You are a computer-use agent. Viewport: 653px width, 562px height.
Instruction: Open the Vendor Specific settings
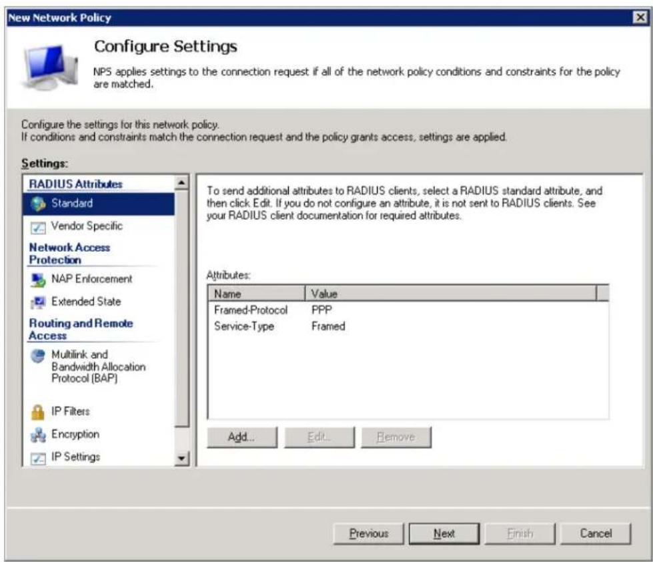pyautogui.click(x=87, y=226)
